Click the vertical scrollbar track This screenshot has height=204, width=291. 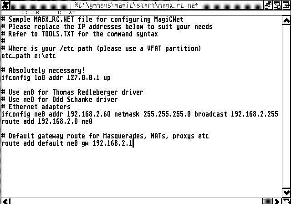click(x=286, y=107)
